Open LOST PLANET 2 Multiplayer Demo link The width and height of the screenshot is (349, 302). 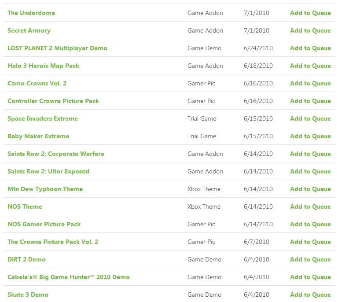pos(57,48)
